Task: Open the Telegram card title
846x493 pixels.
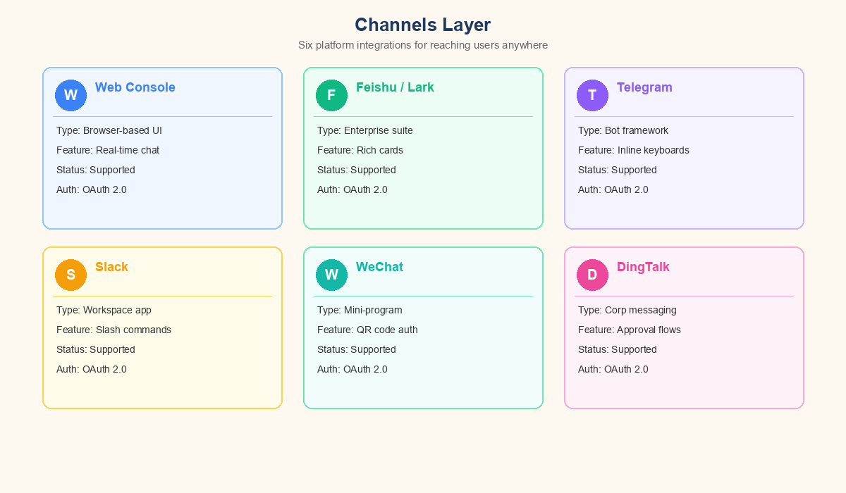Action: tap(644, 87)
